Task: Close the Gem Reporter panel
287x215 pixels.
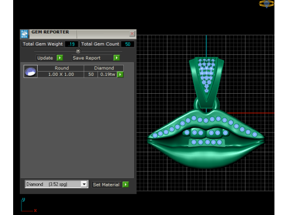Action: (132, 33)
